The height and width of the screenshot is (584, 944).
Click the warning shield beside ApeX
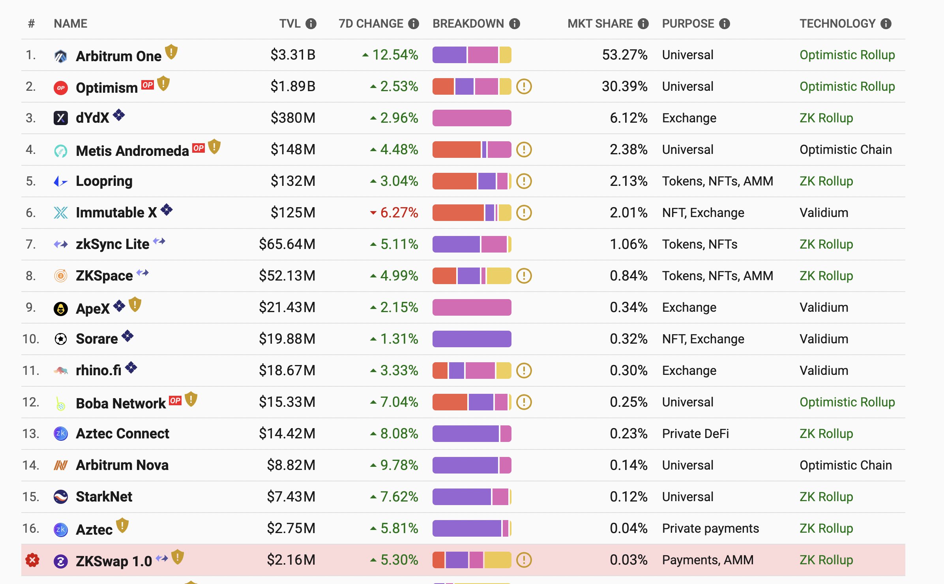(x=135, y=304)
